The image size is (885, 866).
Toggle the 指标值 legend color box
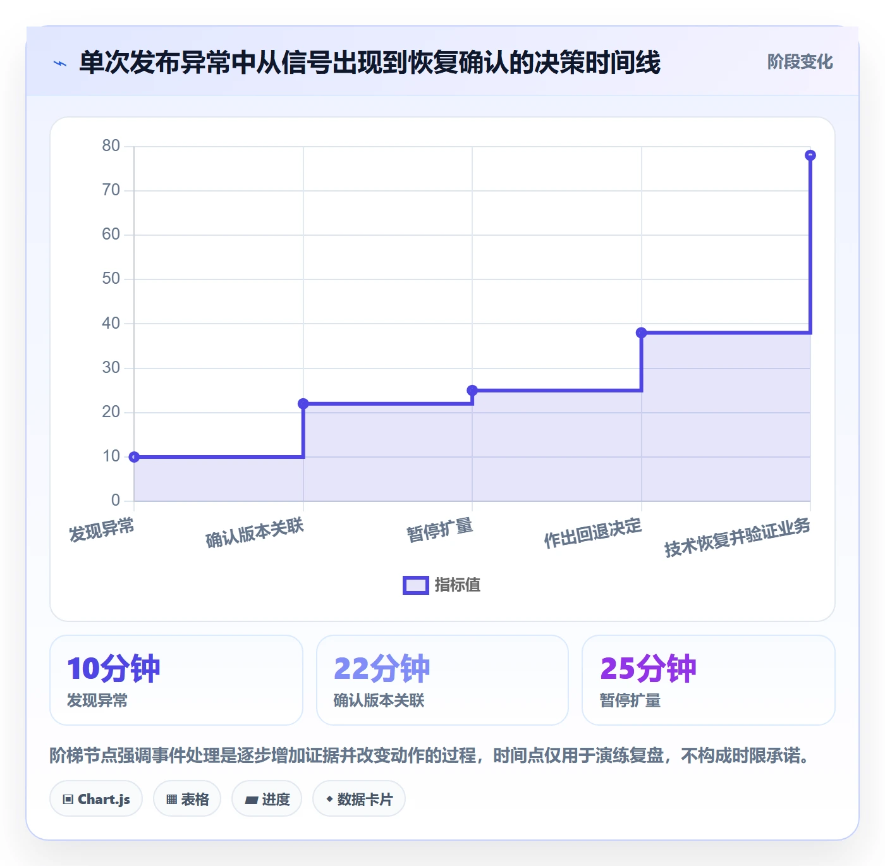click(416, 585)
